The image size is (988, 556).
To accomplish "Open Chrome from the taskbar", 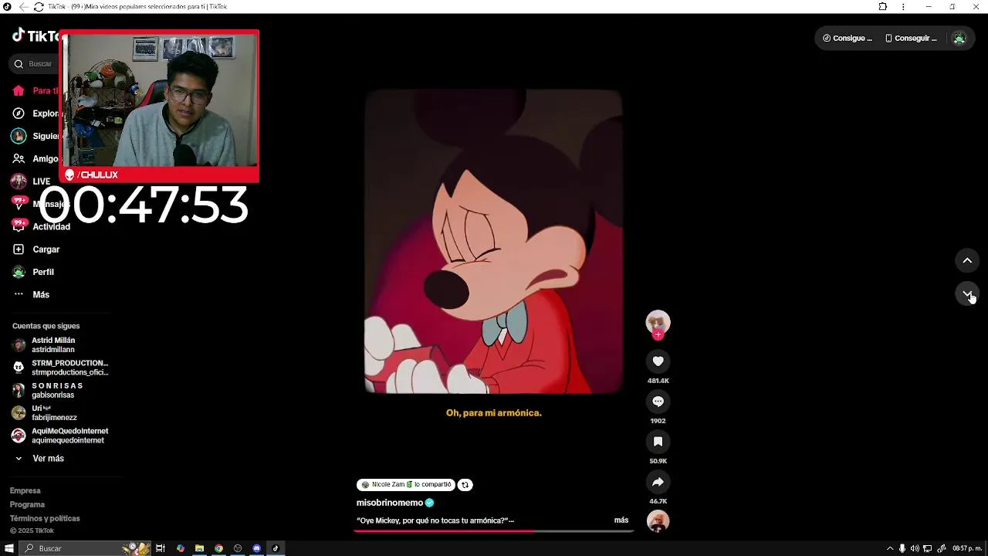I will click(x=218, y=548).
